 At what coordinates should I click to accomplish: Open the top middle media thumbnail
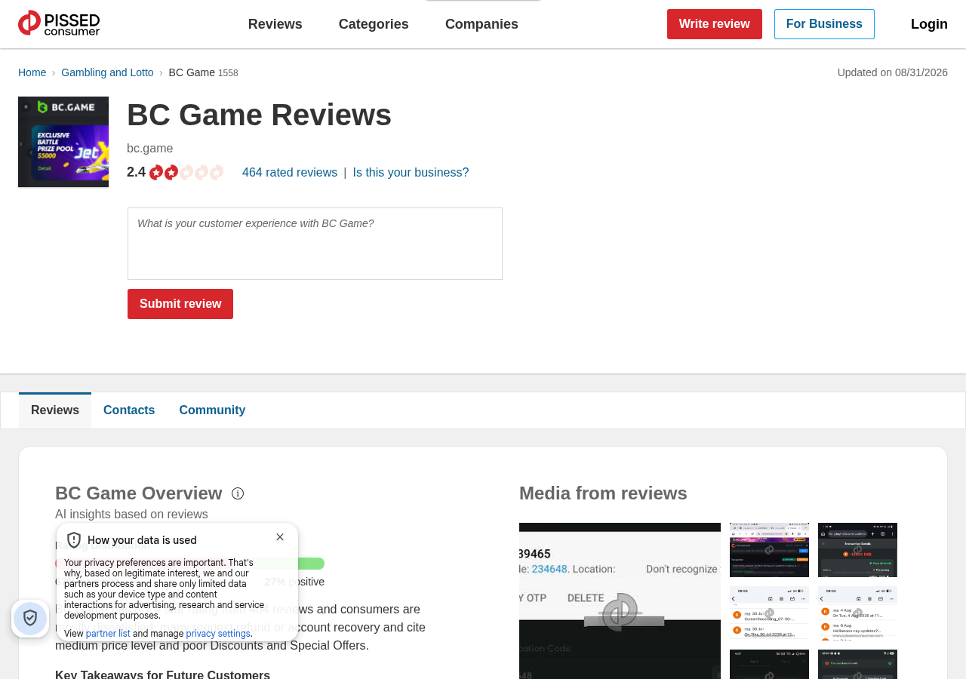(769, 550)
